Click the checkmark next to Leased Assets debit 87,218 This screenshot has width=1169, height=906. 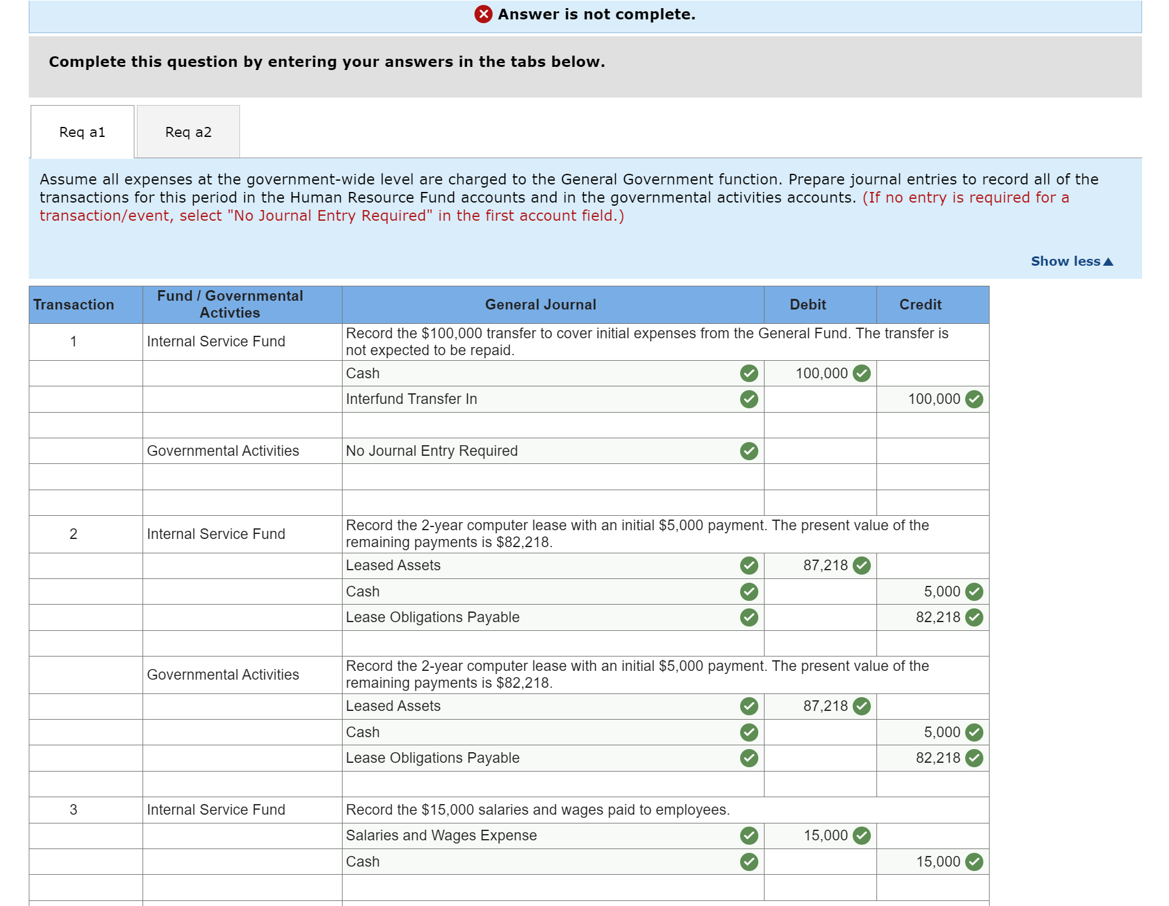(x=861, y=565)
